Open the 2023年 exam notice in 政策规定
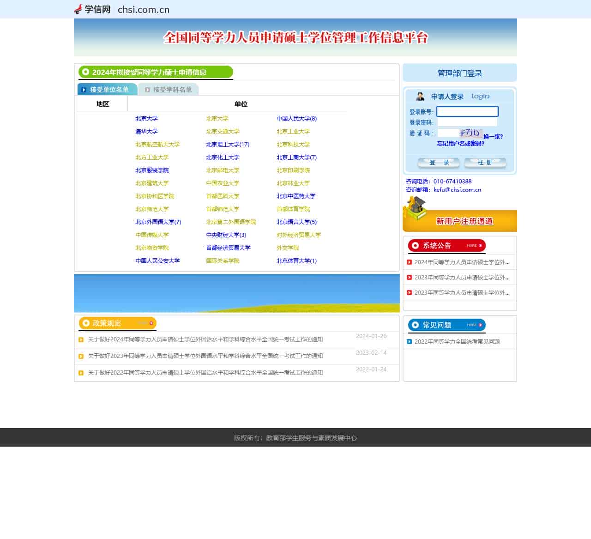The image size is (591, 539). (205, 356)
